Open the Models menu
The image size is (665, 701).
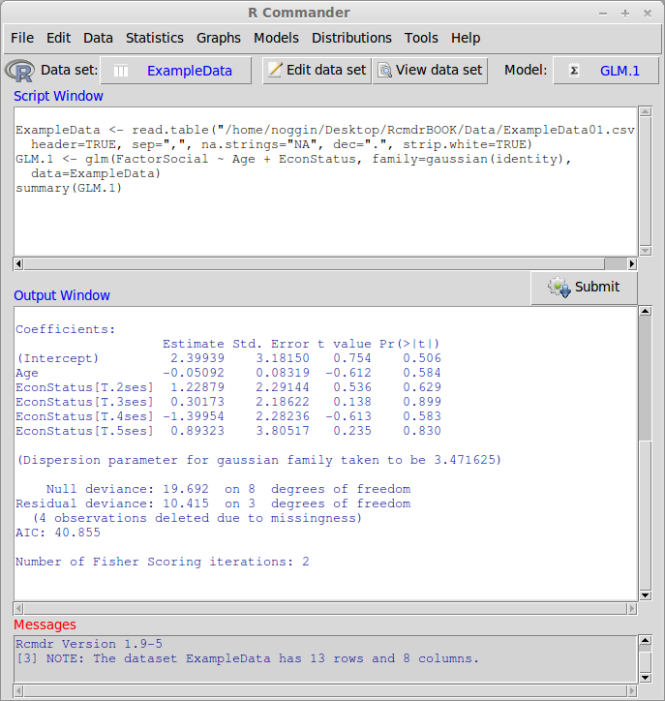point(276,38)
